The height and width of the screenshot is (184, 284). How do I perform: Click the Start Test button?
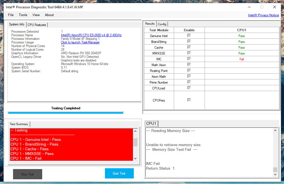[x=119, y=173]
